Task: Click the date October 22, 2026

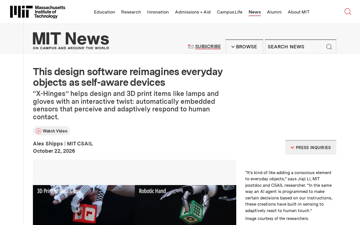Action: (x=54, y=151)
